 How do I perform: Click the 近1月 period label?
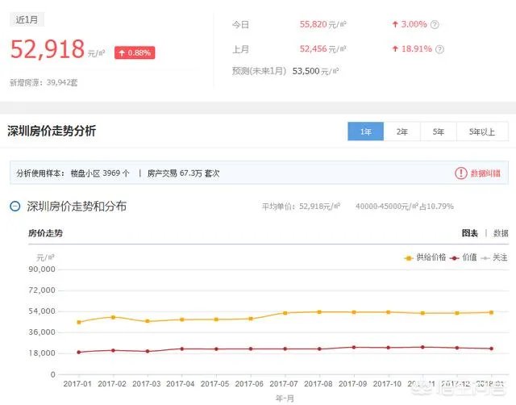click(x=27, y=19)
